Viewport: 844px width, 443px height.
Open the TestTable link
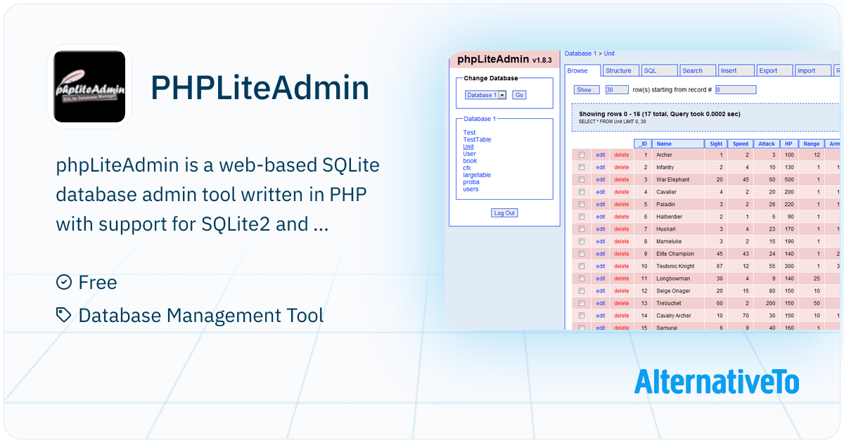[477, 139]
